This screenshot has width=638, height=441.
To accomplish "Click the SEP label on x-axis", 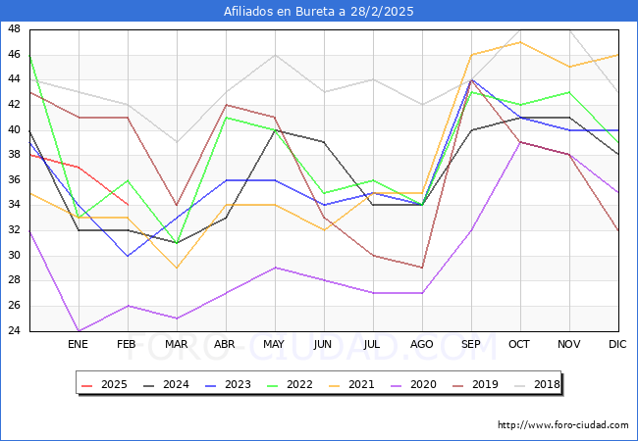I will click(470, 345).
